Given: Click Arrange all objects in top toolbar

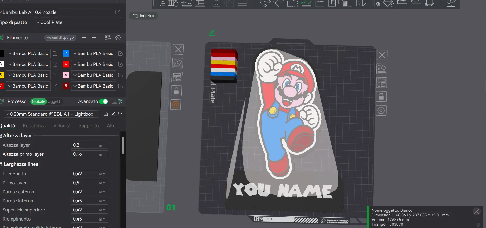Looking at the screenshot, I should 200,3.
